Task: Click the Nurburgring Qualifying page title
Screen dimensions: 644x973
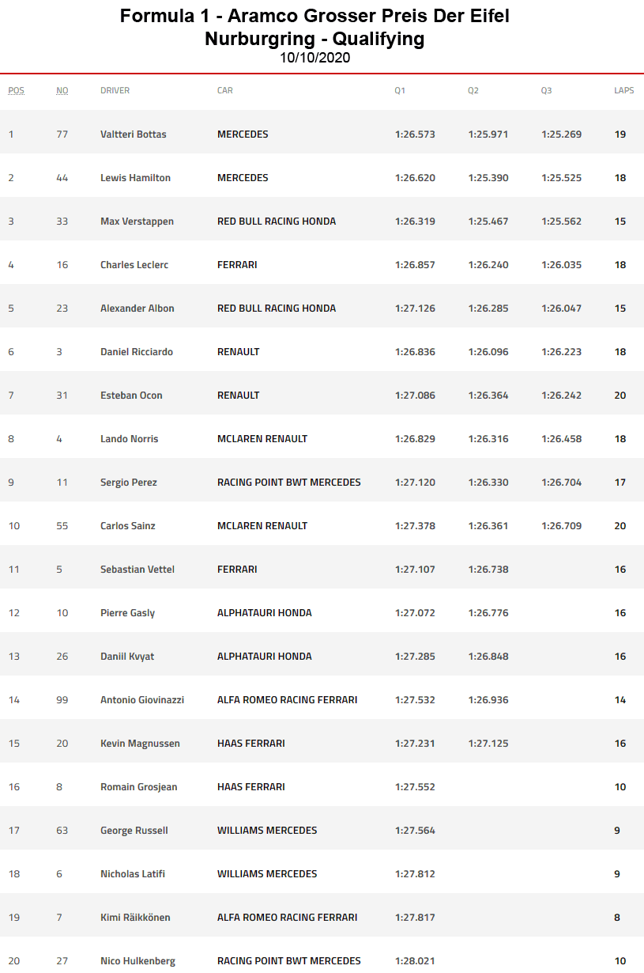Action: 314,39
